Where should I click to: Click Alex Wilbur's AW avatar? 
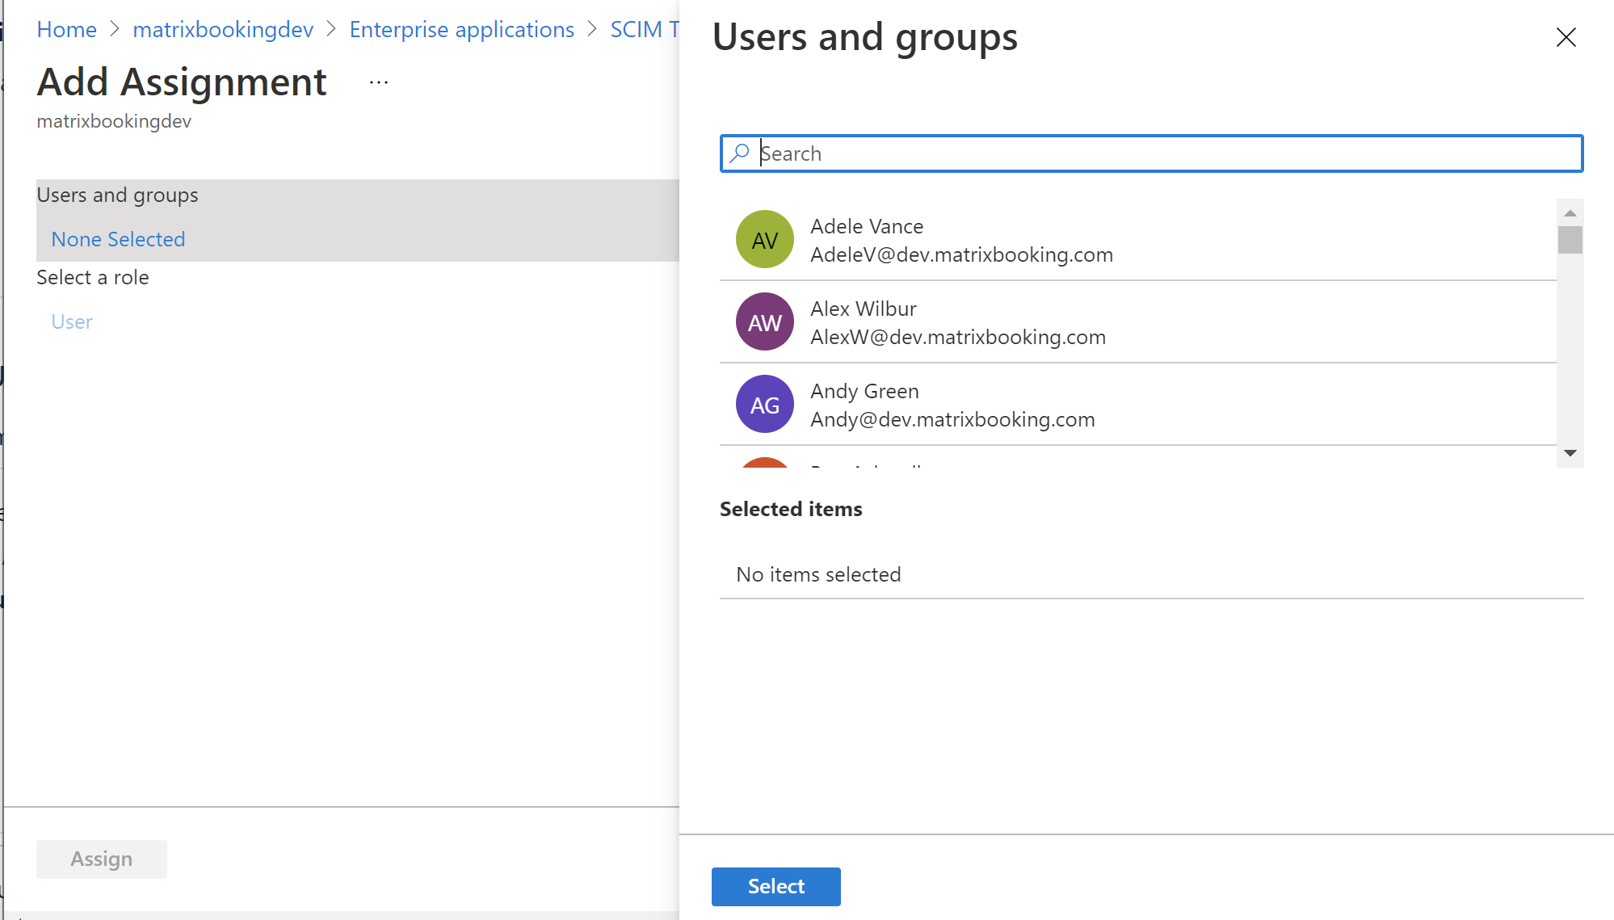tap(764, 322)
